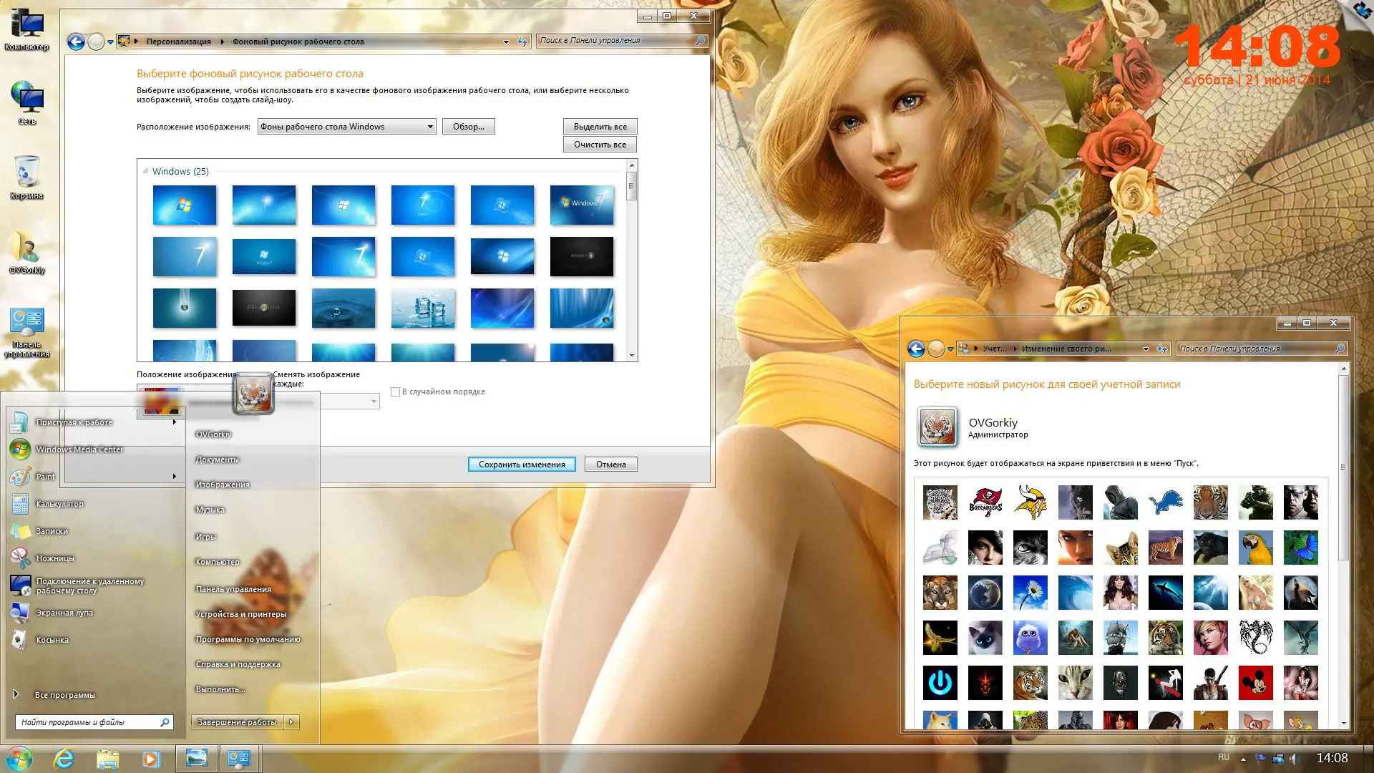
Task: Collapse the Windows (25) wallpaper group
Action: point(145,171)
